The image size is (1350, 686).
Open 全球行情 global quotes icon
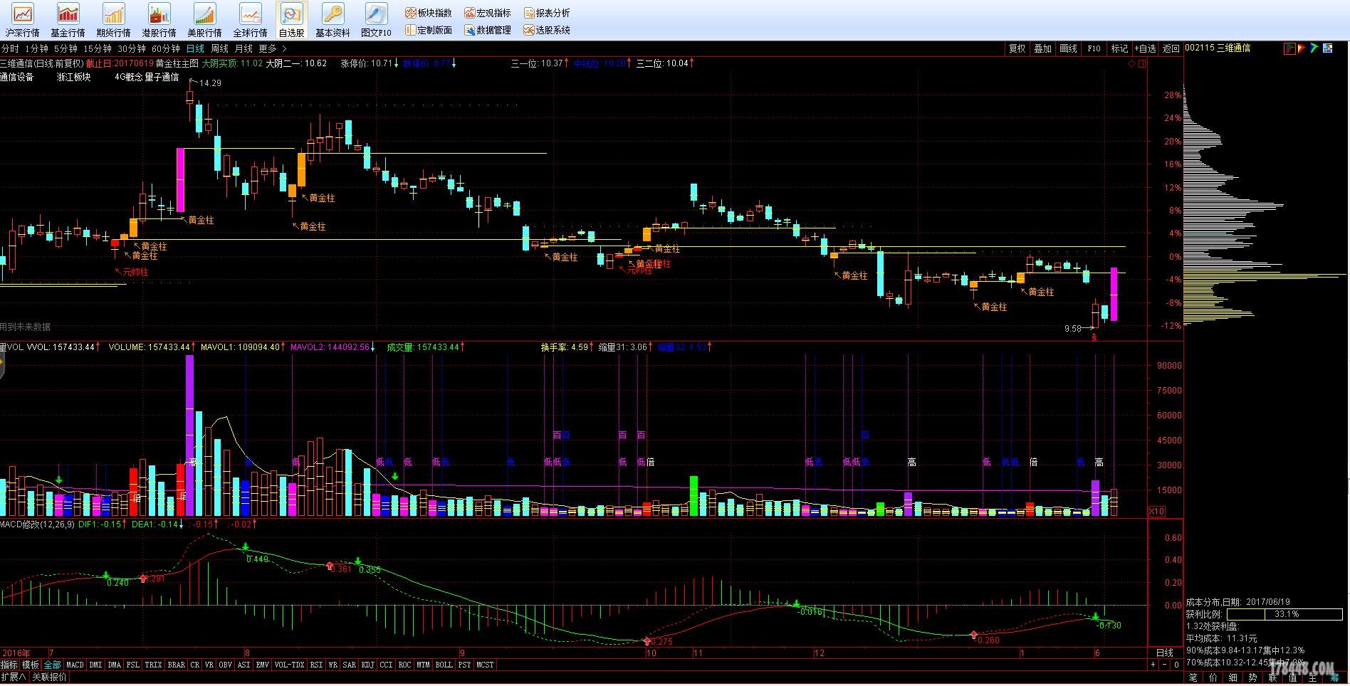250,20
